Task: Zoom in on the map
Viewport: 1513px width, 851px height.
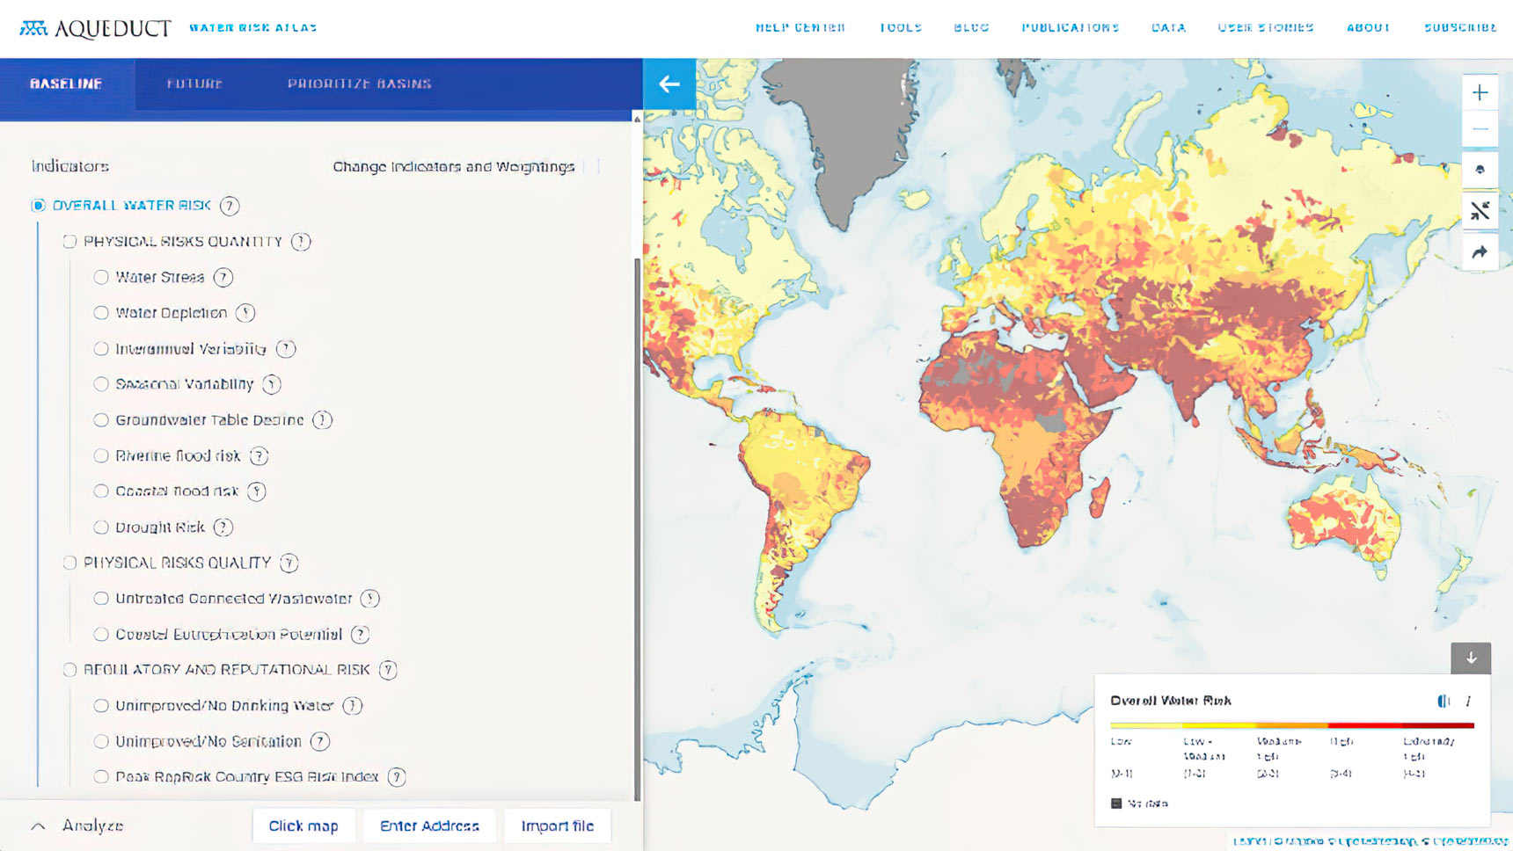Action: tap(1480, 93)
